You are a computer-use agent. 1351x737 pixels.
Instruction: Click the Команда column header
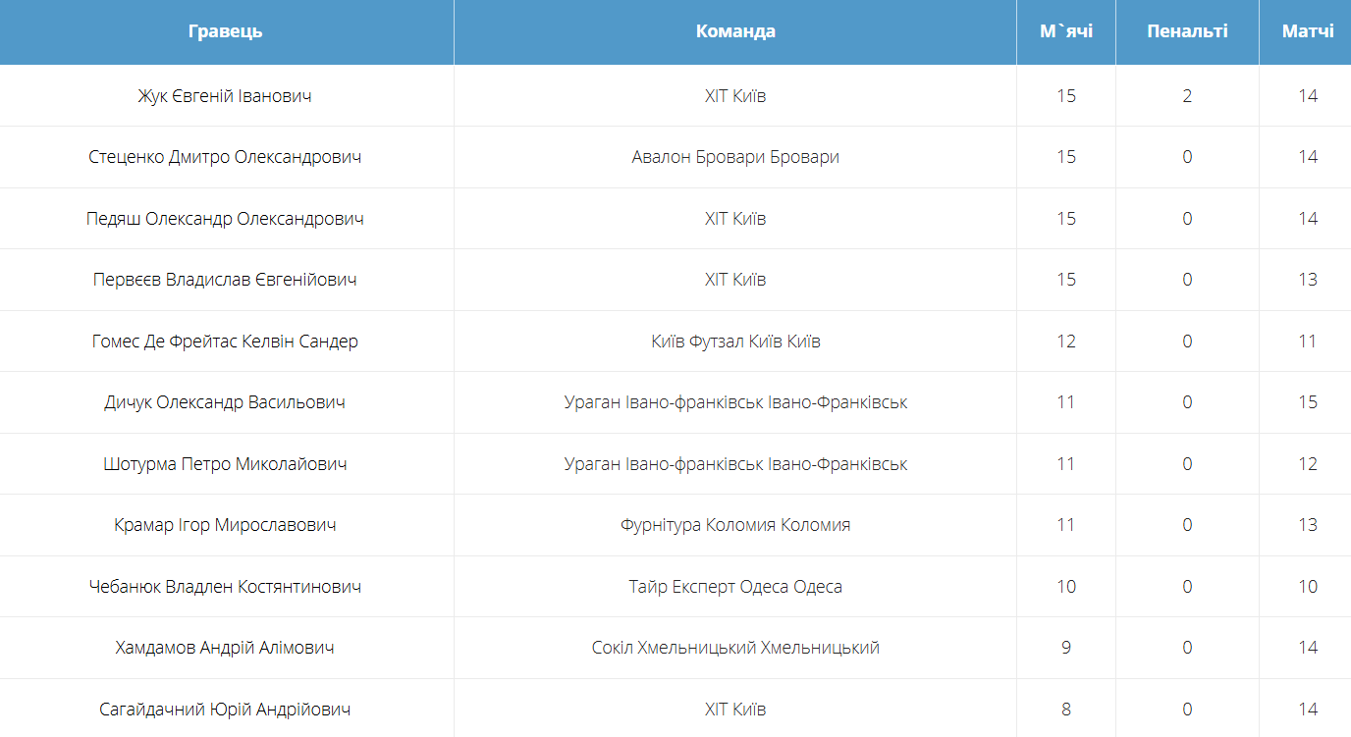pyautogui.click(x=735, y=31)
